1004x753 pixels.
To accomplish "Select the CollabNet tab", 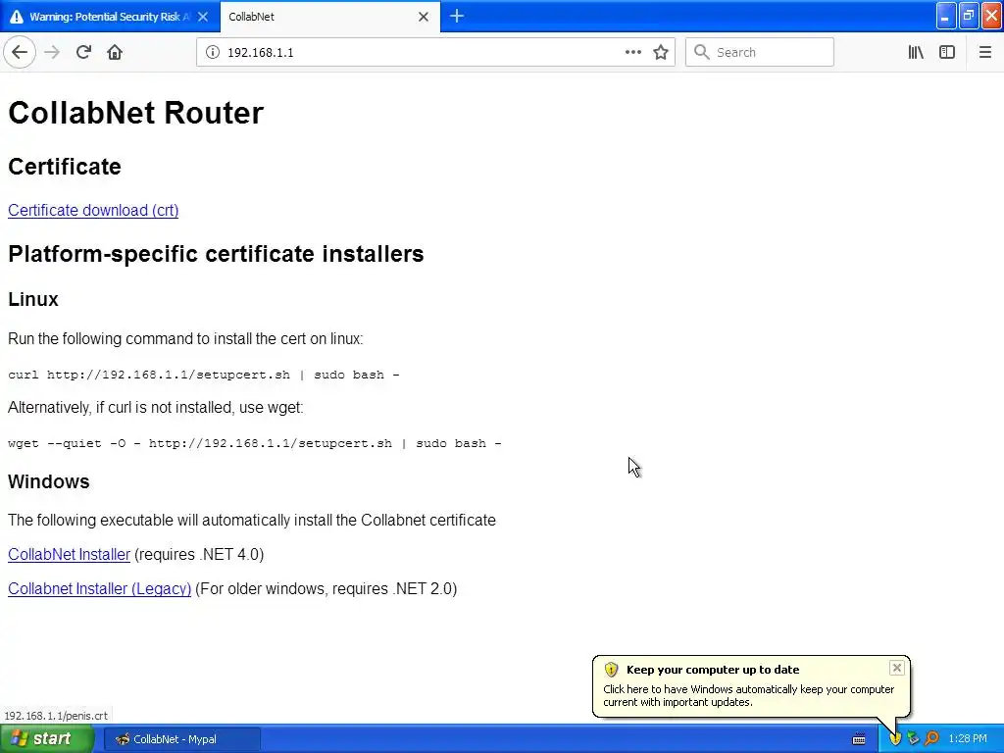I will click(329, 17).
